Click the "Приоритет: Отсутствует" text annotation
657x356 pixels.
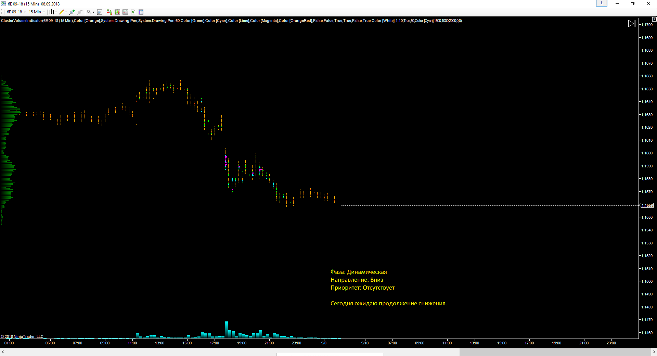pos(362,288)
